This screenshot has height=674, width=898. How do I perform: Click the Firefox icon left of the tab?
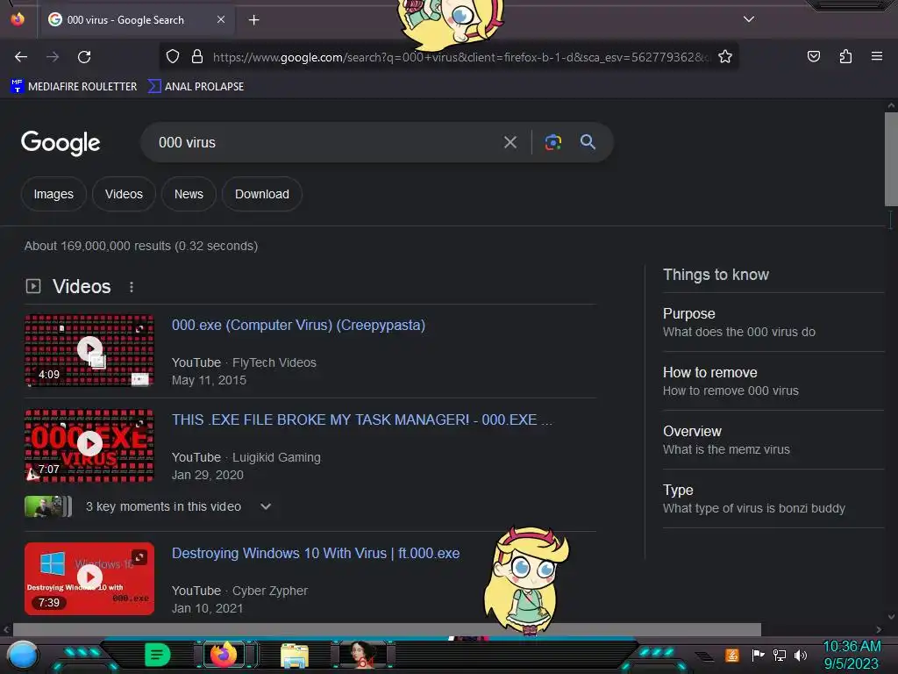18,19
